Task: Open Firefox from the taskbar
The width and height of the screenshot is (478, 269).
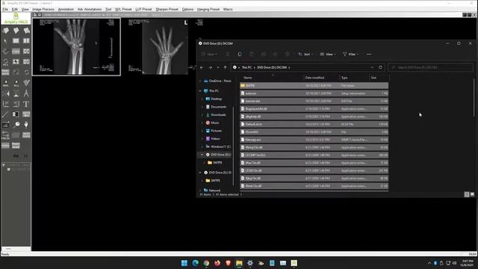Action: coord(217,263)
